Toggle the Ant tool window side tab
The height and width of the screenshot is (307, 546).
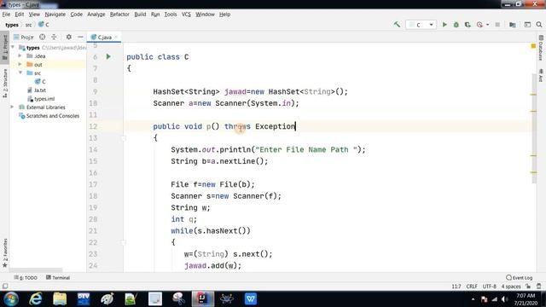click(541, 75)
